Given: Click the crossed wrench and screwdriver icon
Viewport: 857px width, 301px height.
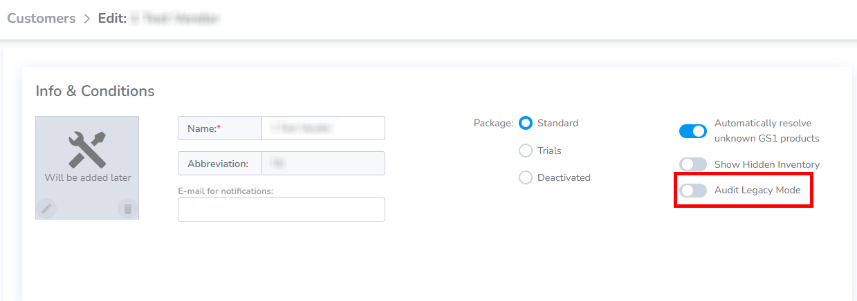Looking at the screenshot, I should [x=88, y=149].
